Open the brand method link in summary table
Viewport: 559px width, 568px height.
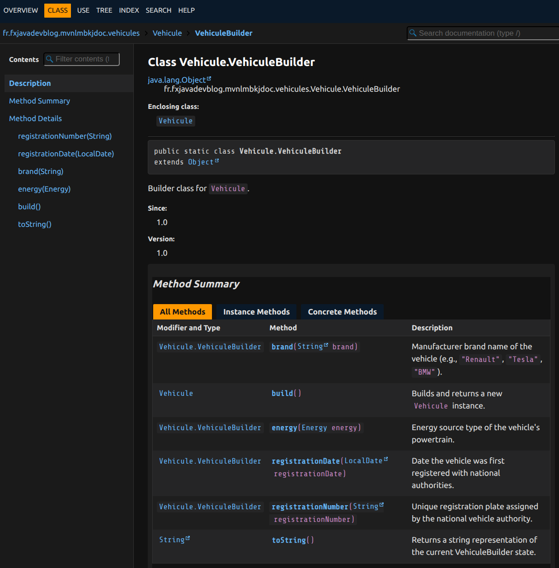pos(282,347)
